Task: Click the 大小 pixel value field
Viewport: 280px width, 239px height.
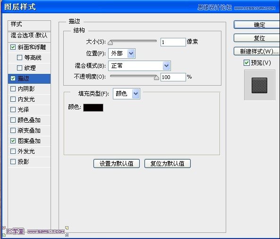Action: coord(173,42)
